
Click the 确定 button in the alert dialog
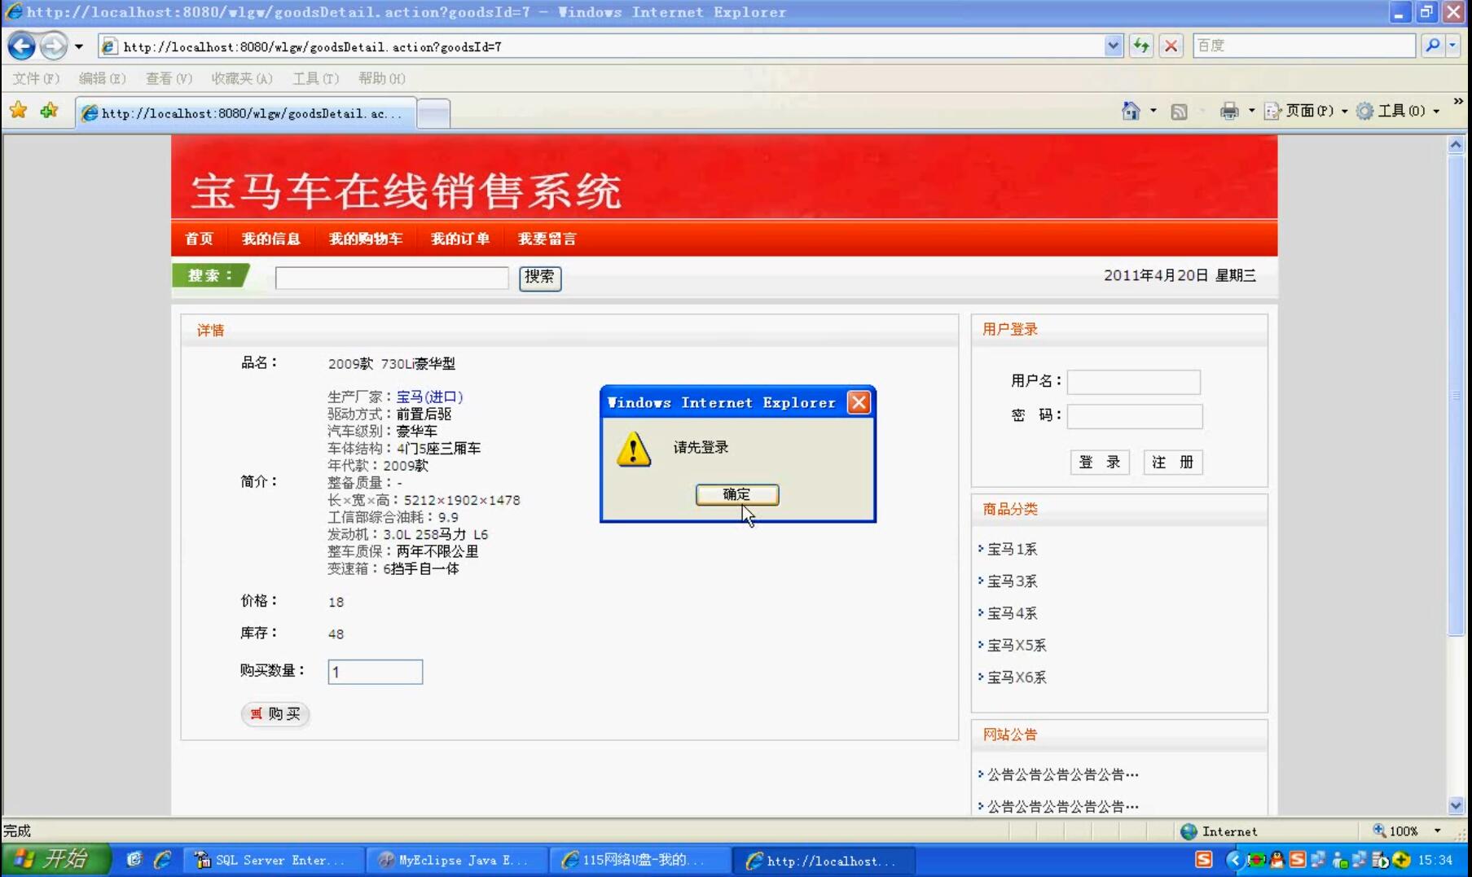pos(737,494)
